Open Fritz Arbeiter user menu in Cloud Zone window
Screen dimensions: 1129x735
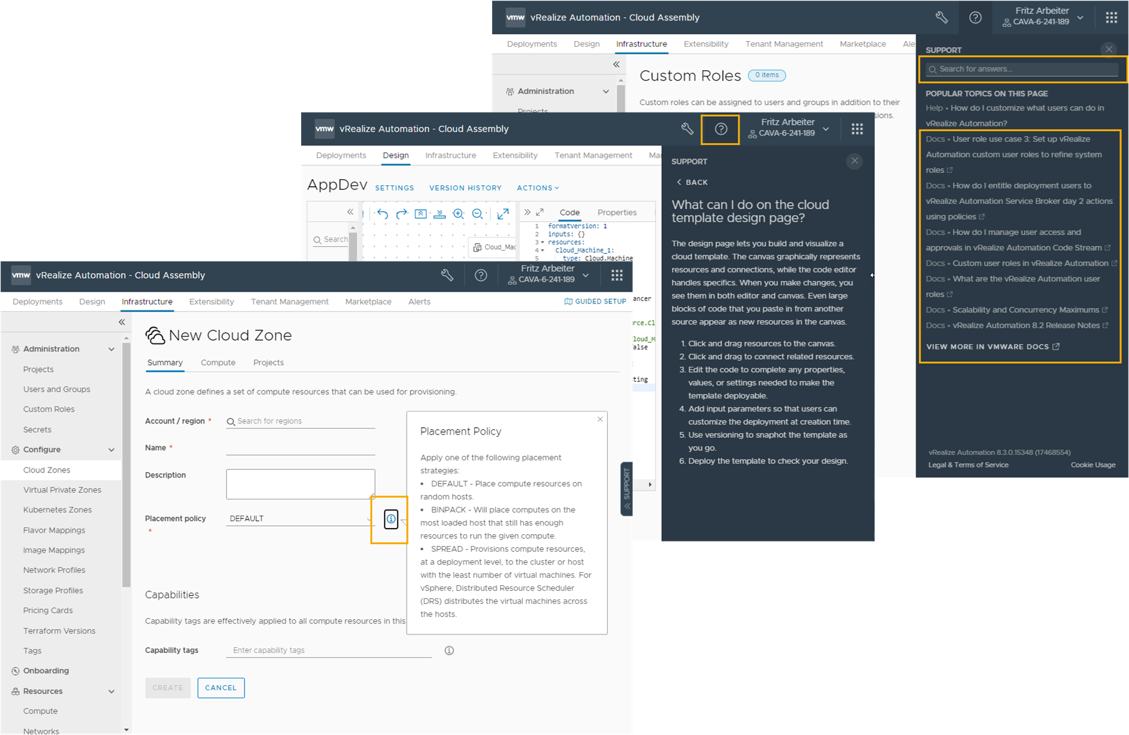click(x=548, y=274)
